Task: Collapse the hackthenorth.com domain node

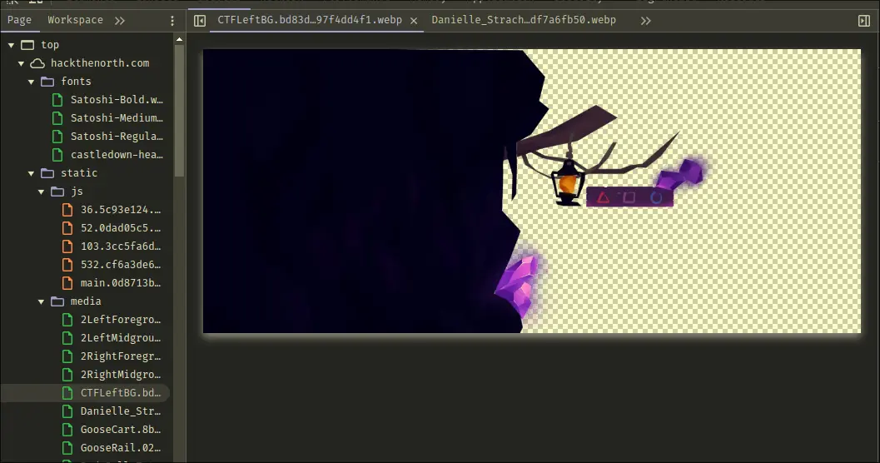Action: pos(22,63)
